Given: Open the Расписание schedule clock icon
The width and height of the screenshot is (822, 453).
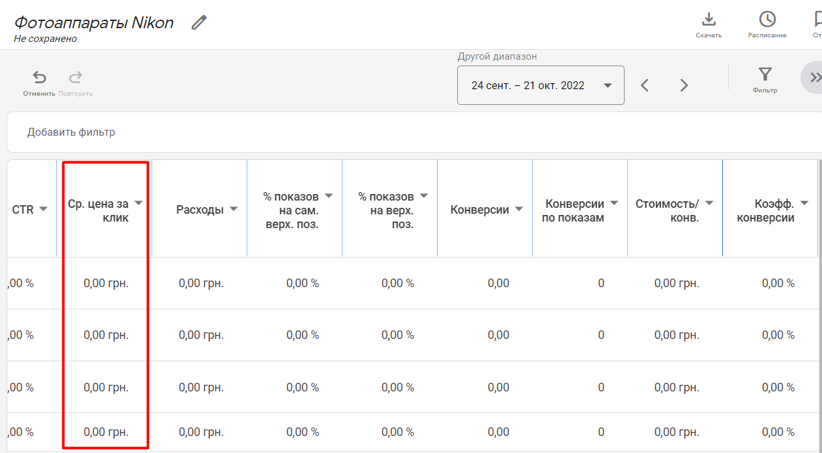Looking at the screenshot, I should [767, 19].
